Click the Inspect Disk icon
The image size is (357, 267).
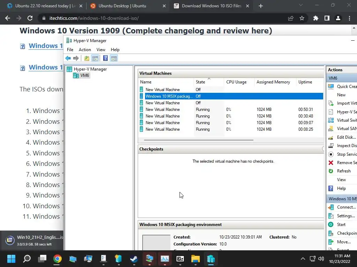click(x=331, y=146)
